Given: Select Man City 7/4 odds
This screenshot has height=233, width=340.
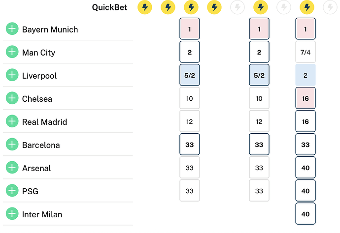Looking at the screenshot, I should [x=306, y=52].
